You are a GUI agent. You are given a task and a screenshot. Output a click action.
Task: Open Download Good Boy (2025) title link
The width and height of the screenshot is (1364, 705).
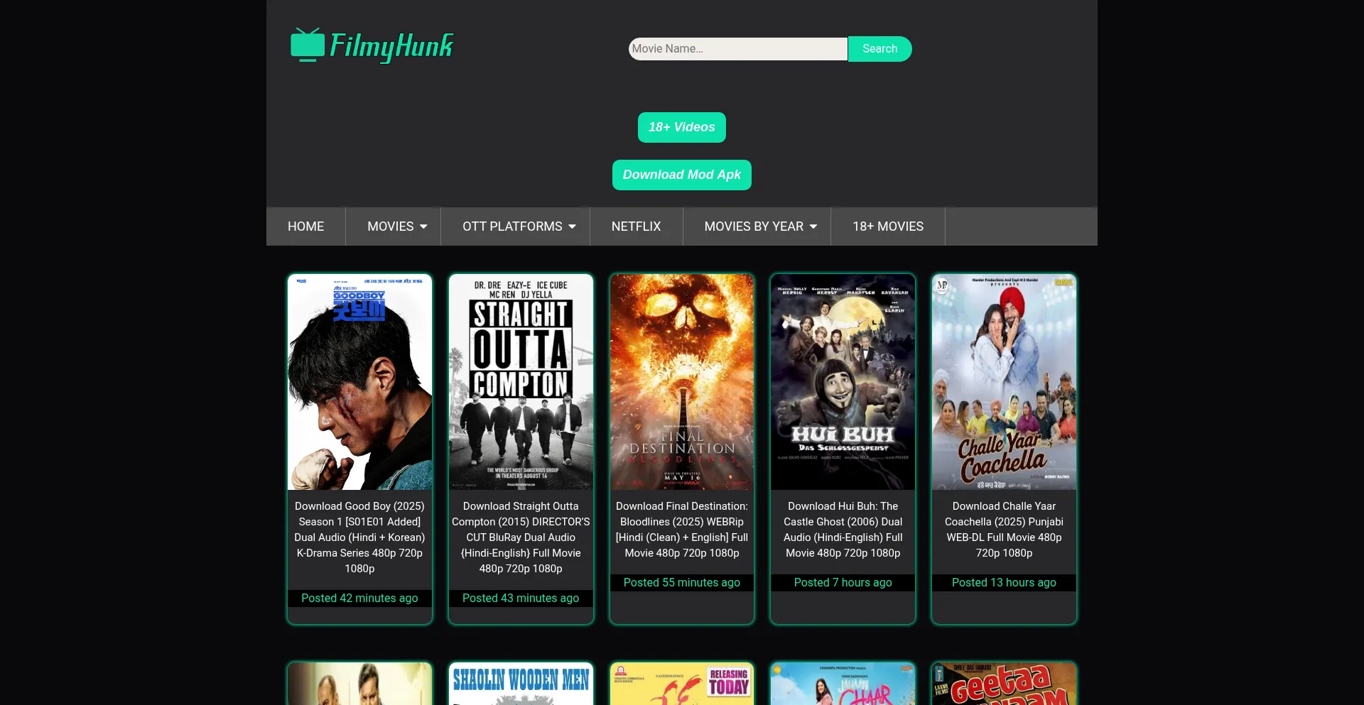click(359, 537)
